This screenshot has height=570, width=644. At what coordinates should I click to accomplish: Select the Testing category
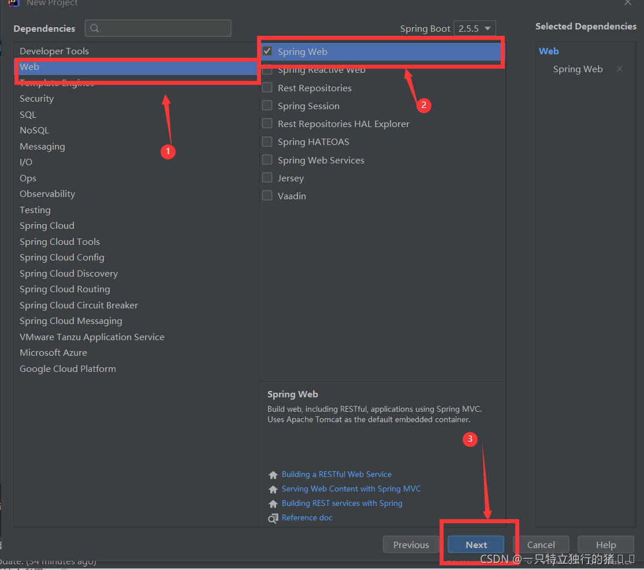(x=136, y=210)
